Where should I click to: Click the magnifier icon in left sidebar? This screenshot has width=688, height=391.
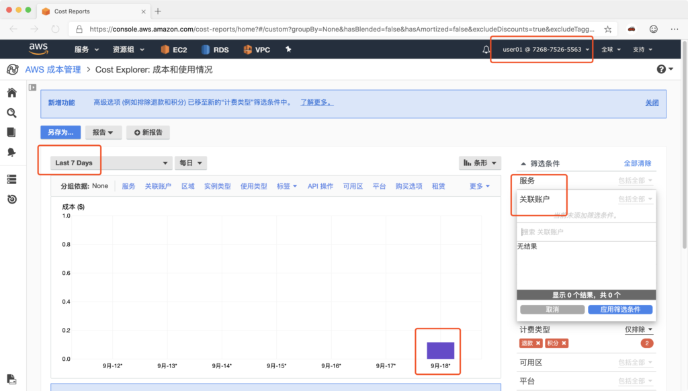(x=12, y=113)
